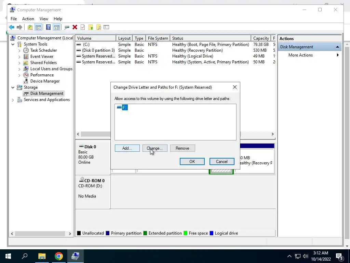
Task: Click the Up One Level folder icon
Action: 30,27
